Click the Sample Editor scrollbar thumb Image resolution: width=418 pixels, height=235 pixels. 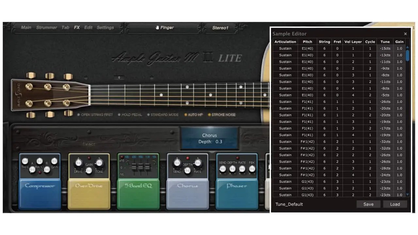tap(407, 55)
